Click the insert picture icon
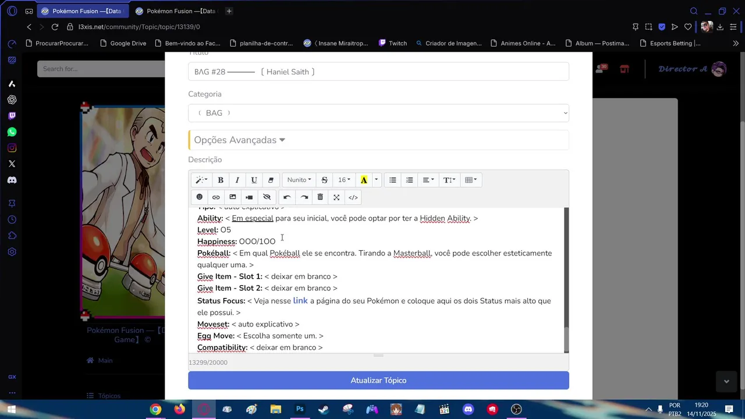Screen dimensions: 745x419 click(x=233, y=197)
